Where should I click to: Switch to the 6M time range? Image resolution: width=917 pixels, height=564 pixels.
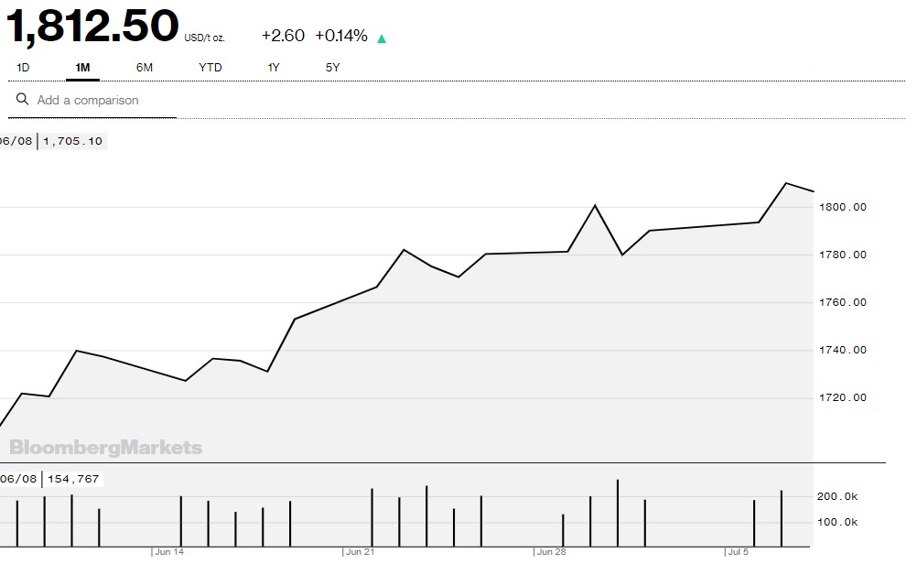[x=145, y=68]
